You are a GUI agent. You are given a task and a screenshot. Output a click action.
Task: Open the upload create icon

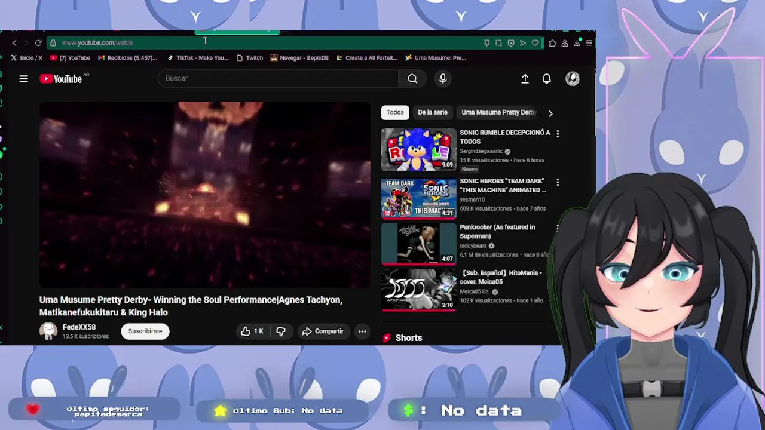tap(525, 78)
